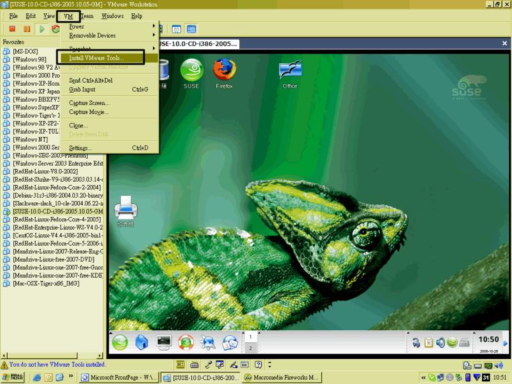Click the Klipper clipboard tray icon
Screen dimensions: 512x384
click(428, 342)
